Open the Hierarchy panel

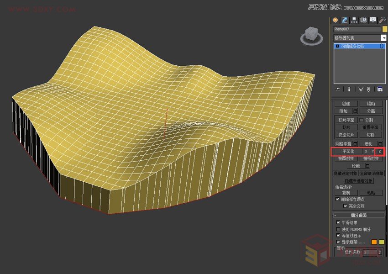click(354, 20)
